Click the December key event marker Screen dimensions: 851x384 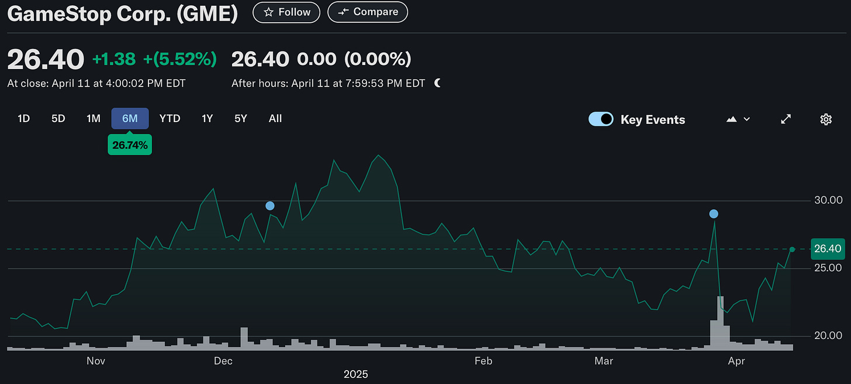click(x=269, y=206)
